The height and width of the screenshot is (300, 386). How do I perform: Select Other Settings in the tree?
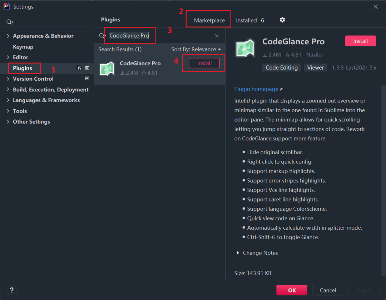[31, 122]
